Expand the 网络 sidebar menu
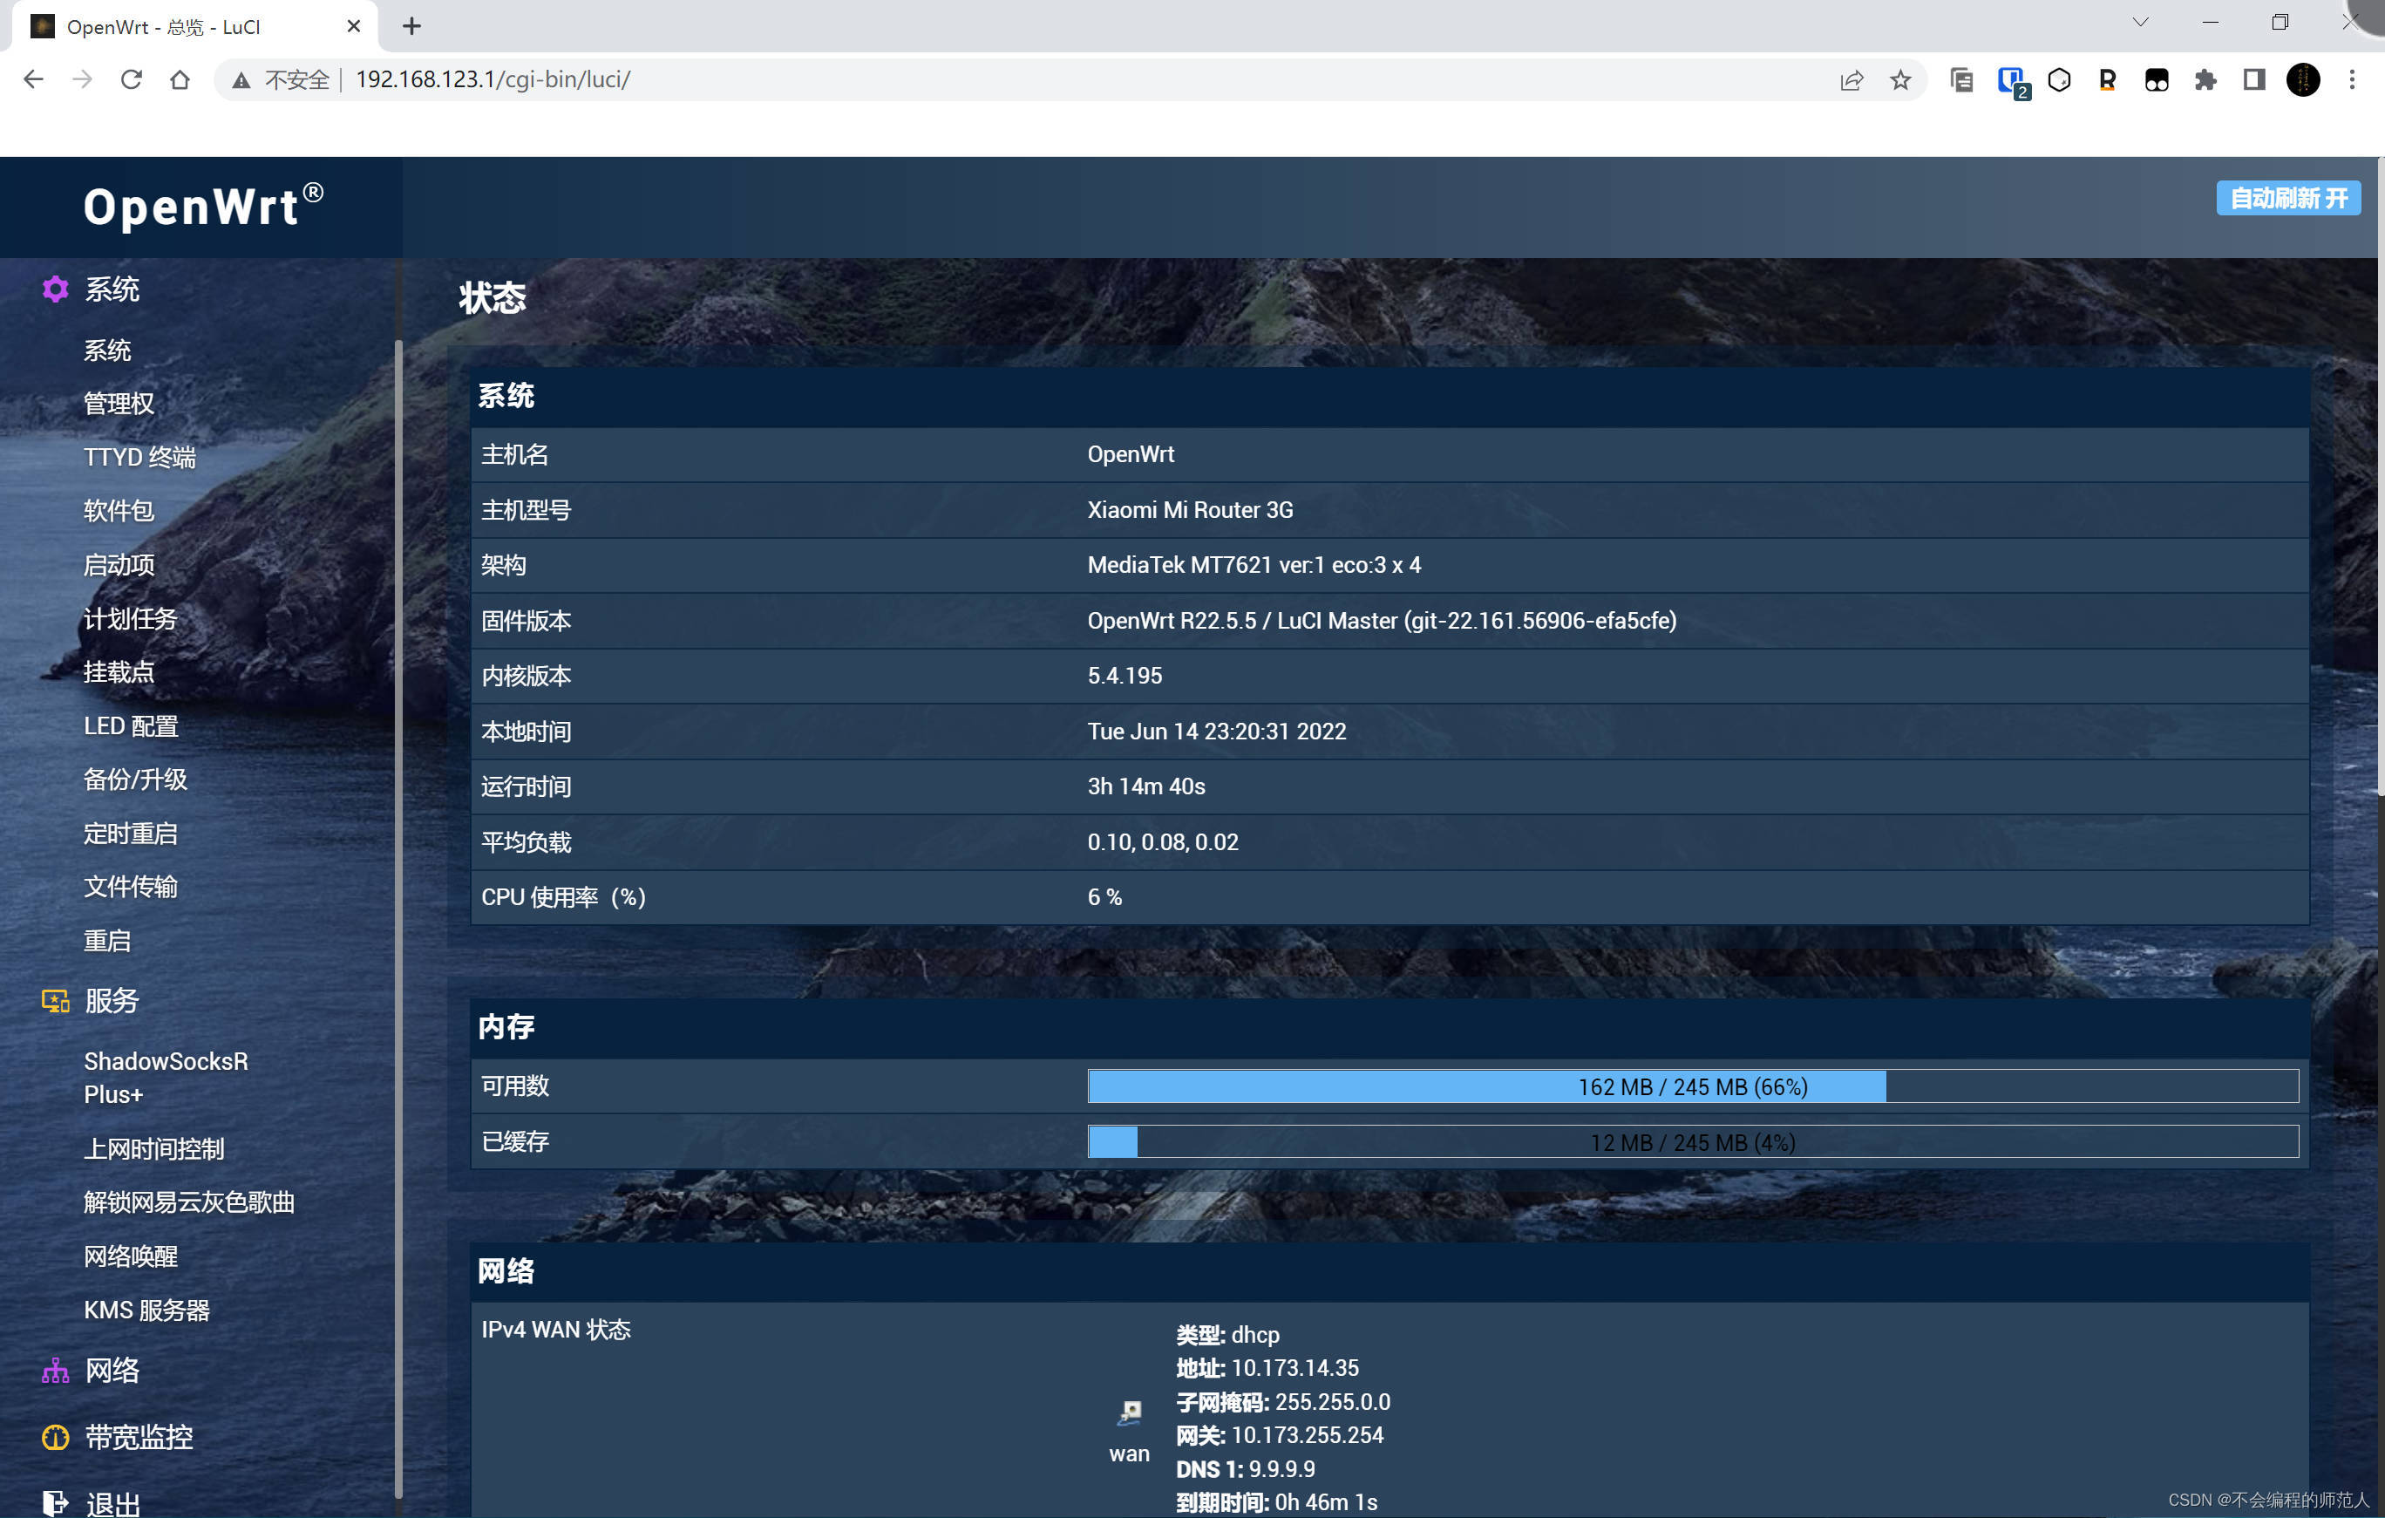Image resolution: width=2385 pixels, height=1518 pixels. 112,1371
